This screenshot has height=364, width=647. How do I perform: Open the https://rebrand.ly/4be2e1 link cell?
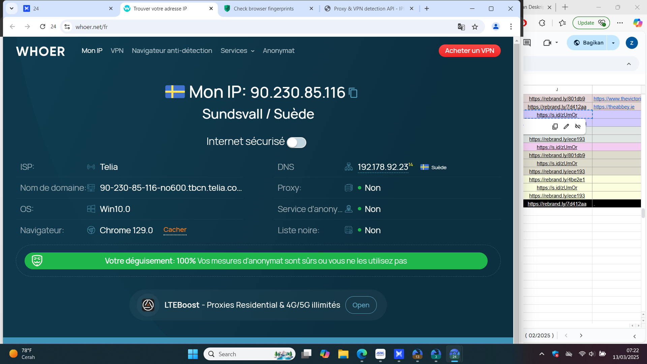click(557, 180)
